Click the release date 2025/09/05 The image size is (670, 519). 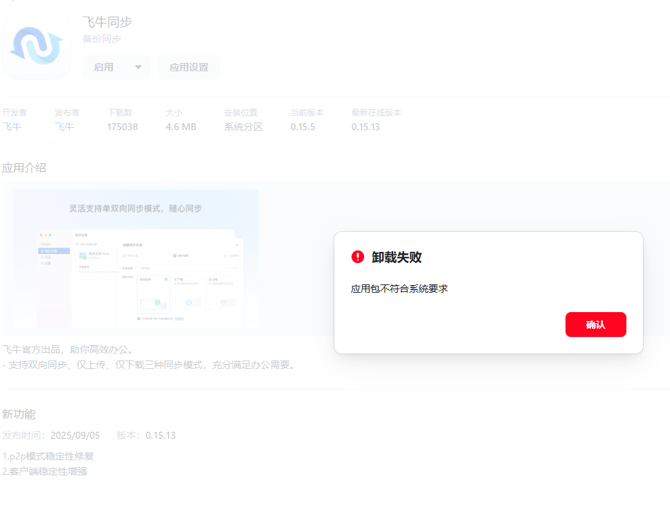point(75,435)
